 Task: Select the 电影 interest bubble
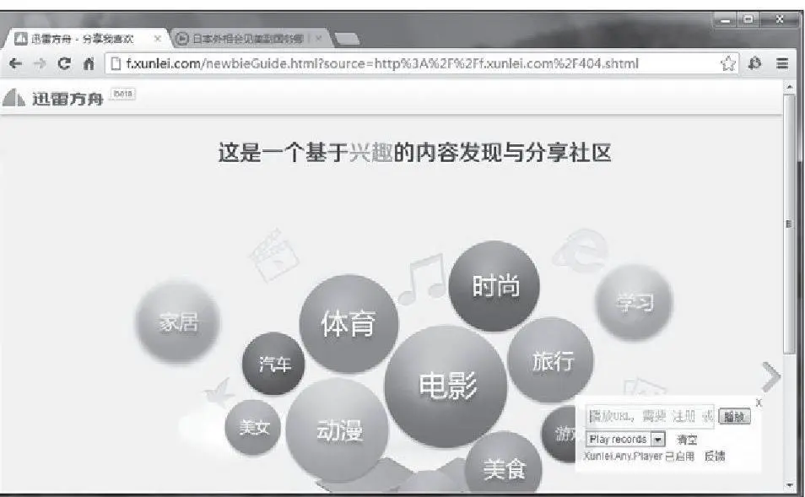coord(447,386)
